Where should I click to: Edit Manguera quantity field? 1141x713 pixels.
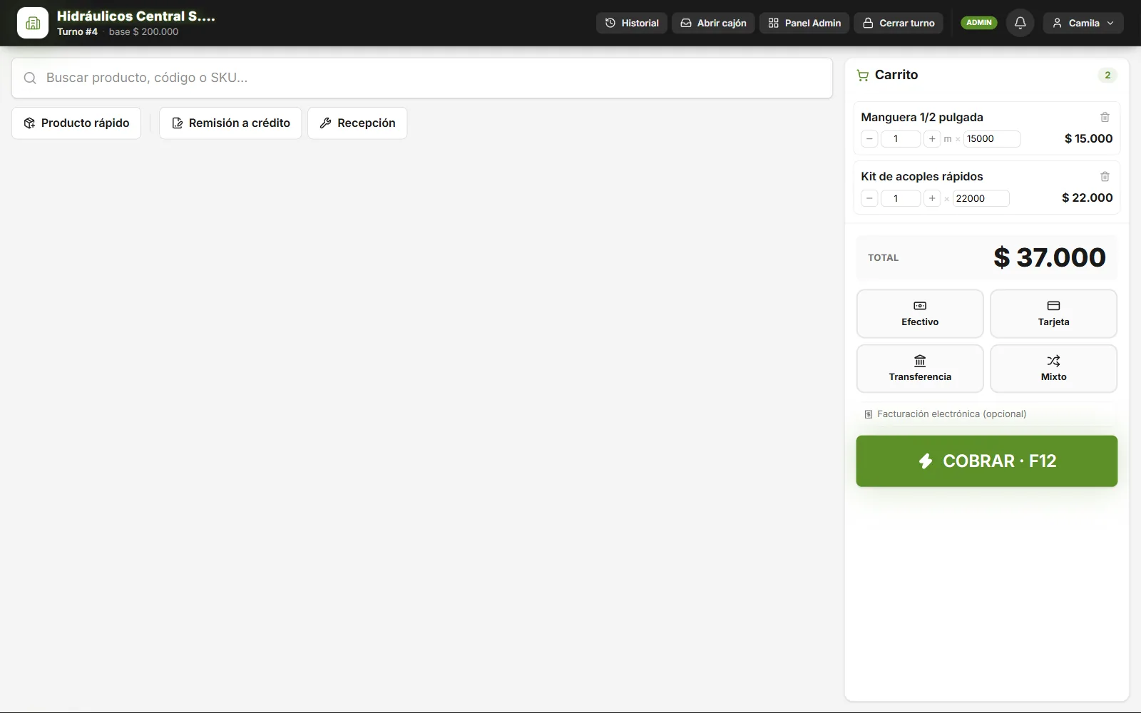pyautogui.click(x=901, y=139)
